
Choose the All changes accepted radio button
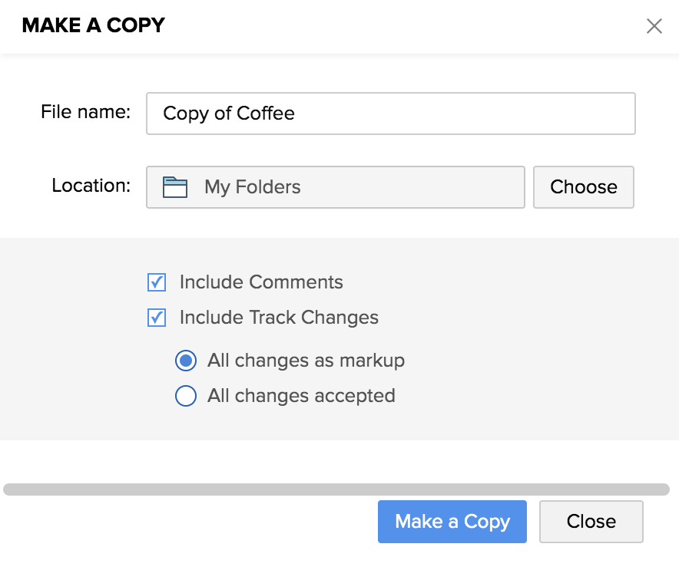tap(185, 396)
